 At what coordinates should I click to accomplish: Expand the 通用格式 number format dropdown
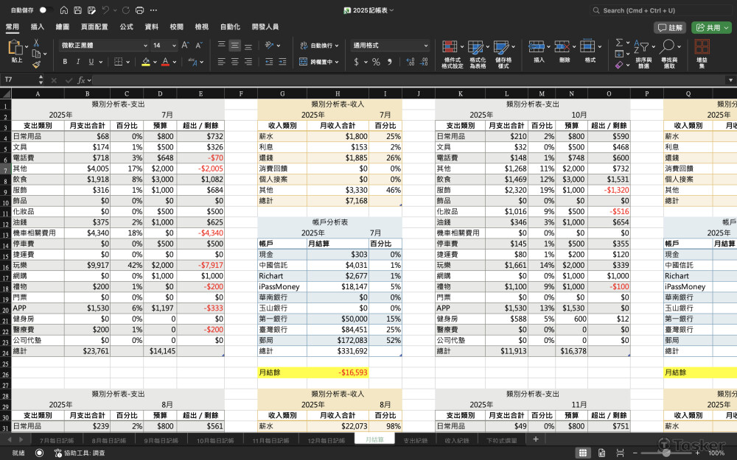(425, 46)
